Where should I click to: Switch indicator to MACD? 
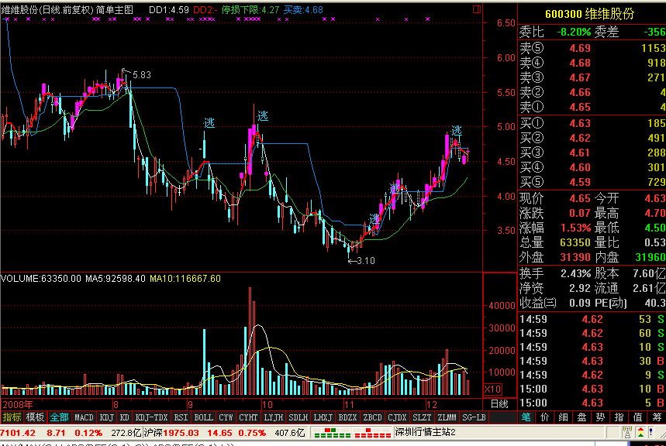(84, 417)
